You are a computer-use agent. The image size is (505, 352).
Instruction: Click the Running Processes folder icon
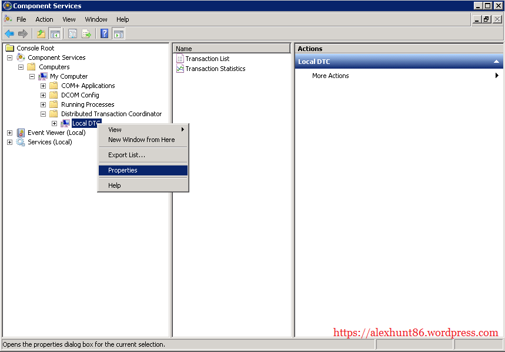click(x=53, y=104)
